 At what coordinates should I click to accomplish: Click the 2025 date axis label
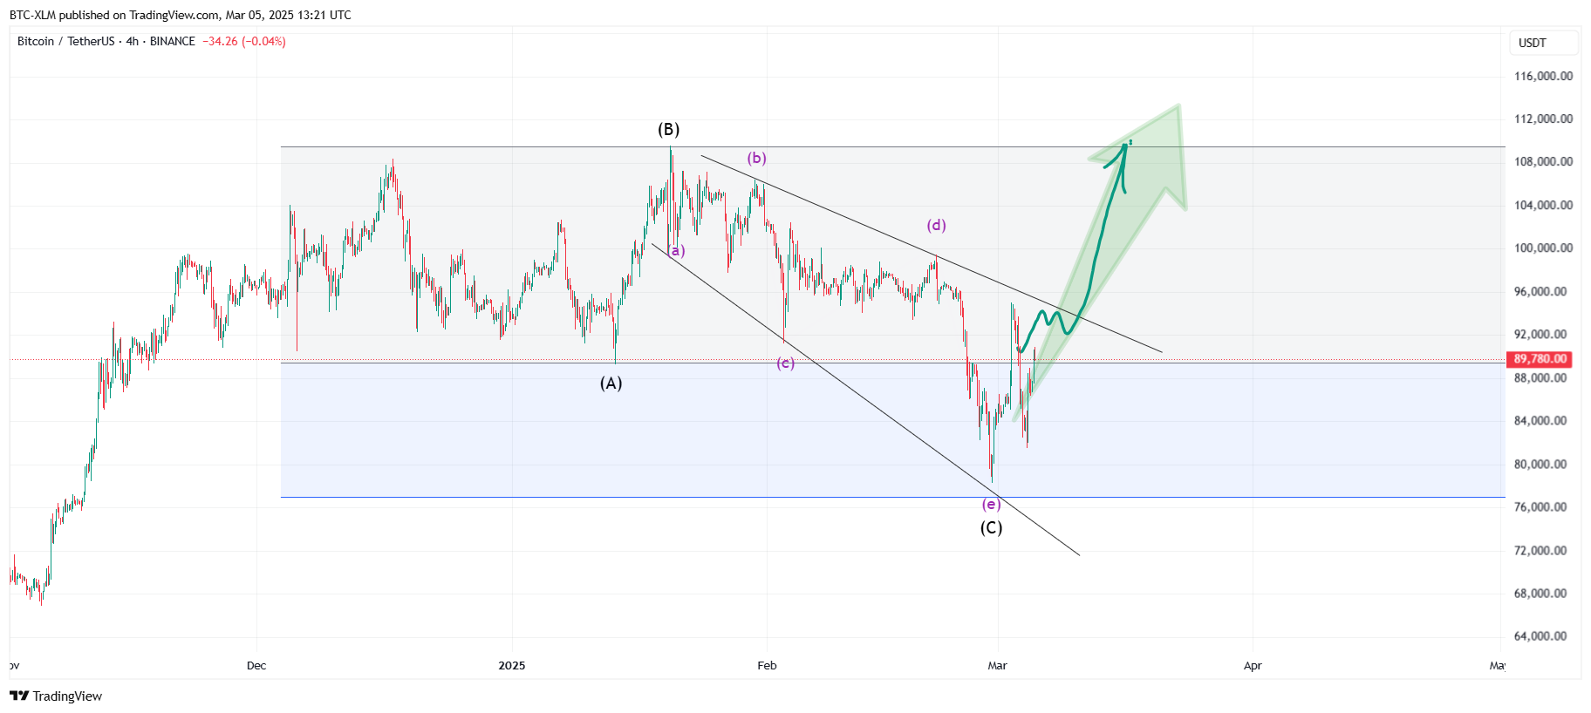(x=512, y=665)
